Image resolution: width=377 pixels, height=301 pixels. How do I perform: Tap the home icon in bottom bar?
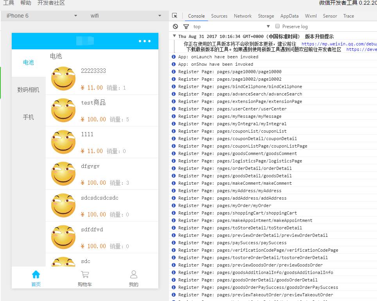click(x=36, y=274)
